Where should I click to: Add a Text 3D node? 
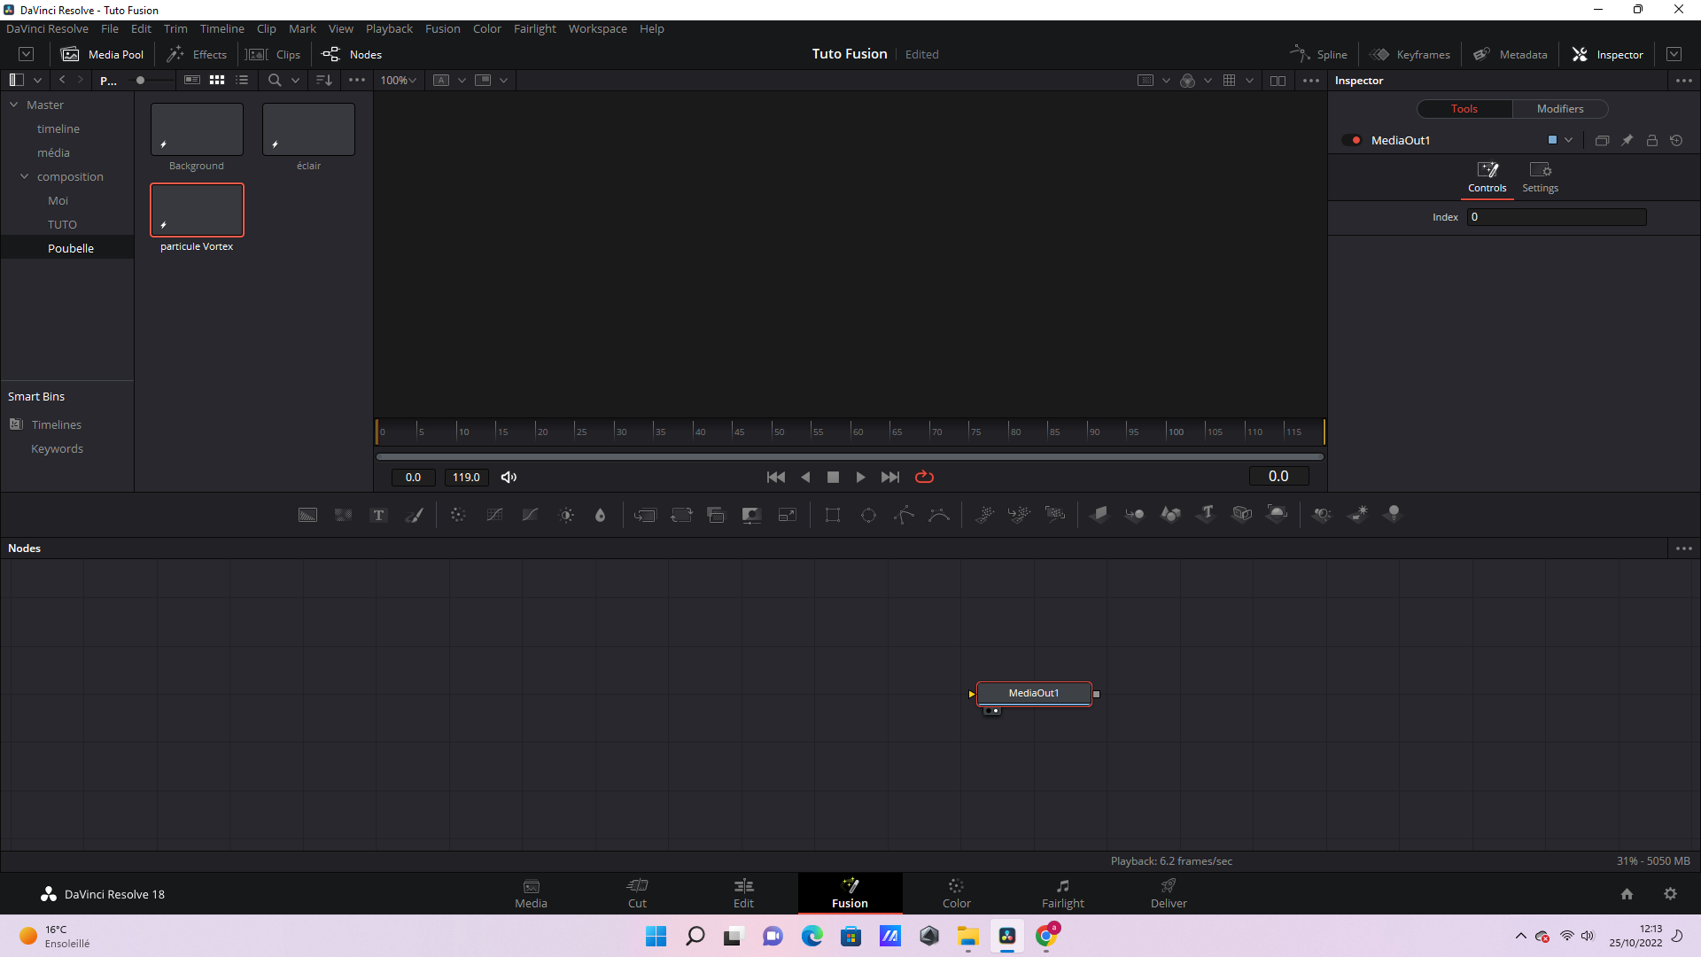coord(1206,514)
